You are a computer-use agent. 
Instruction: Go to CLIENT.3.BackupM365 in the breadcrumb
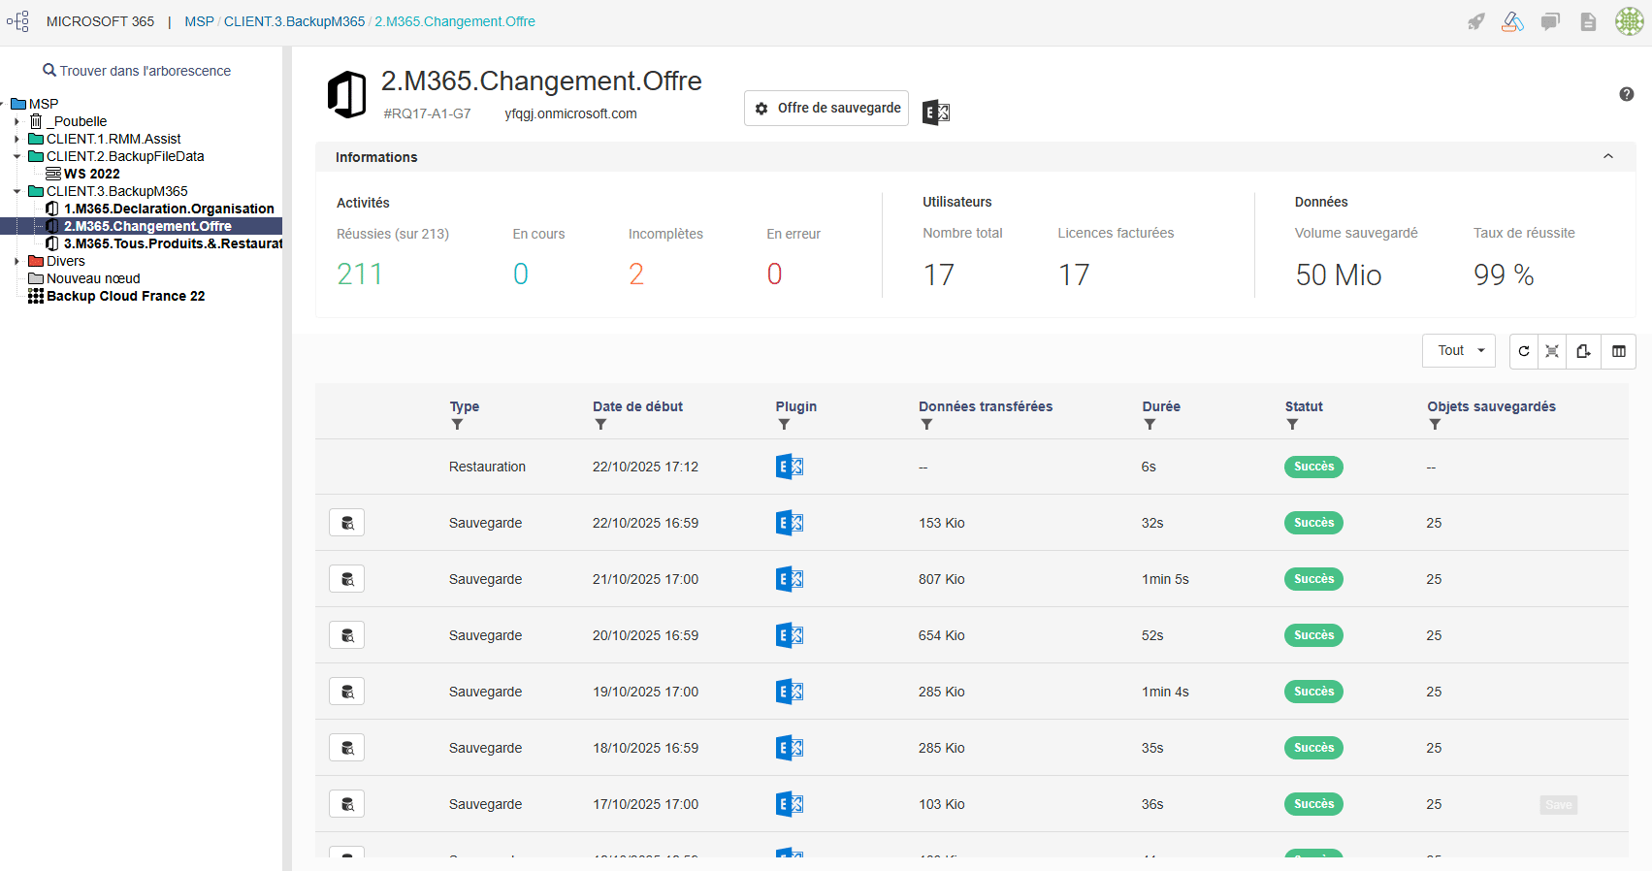tap(295, 21)
